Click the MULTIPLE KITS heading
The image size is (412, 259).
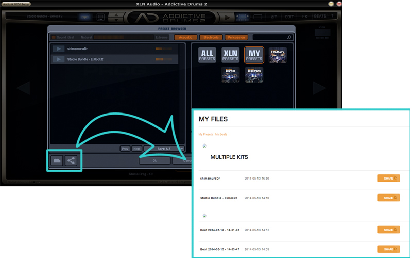point(229,157)
